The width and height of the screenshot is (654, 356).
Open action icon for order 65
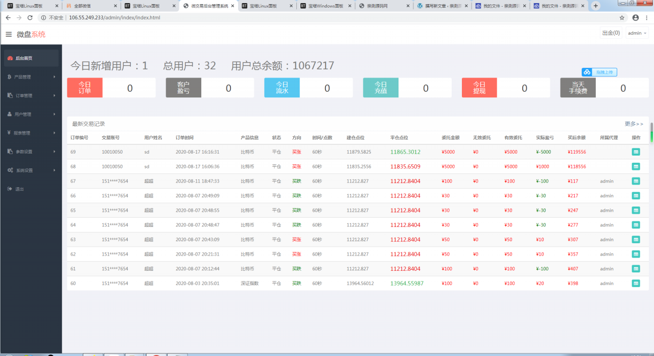[636, 210]
